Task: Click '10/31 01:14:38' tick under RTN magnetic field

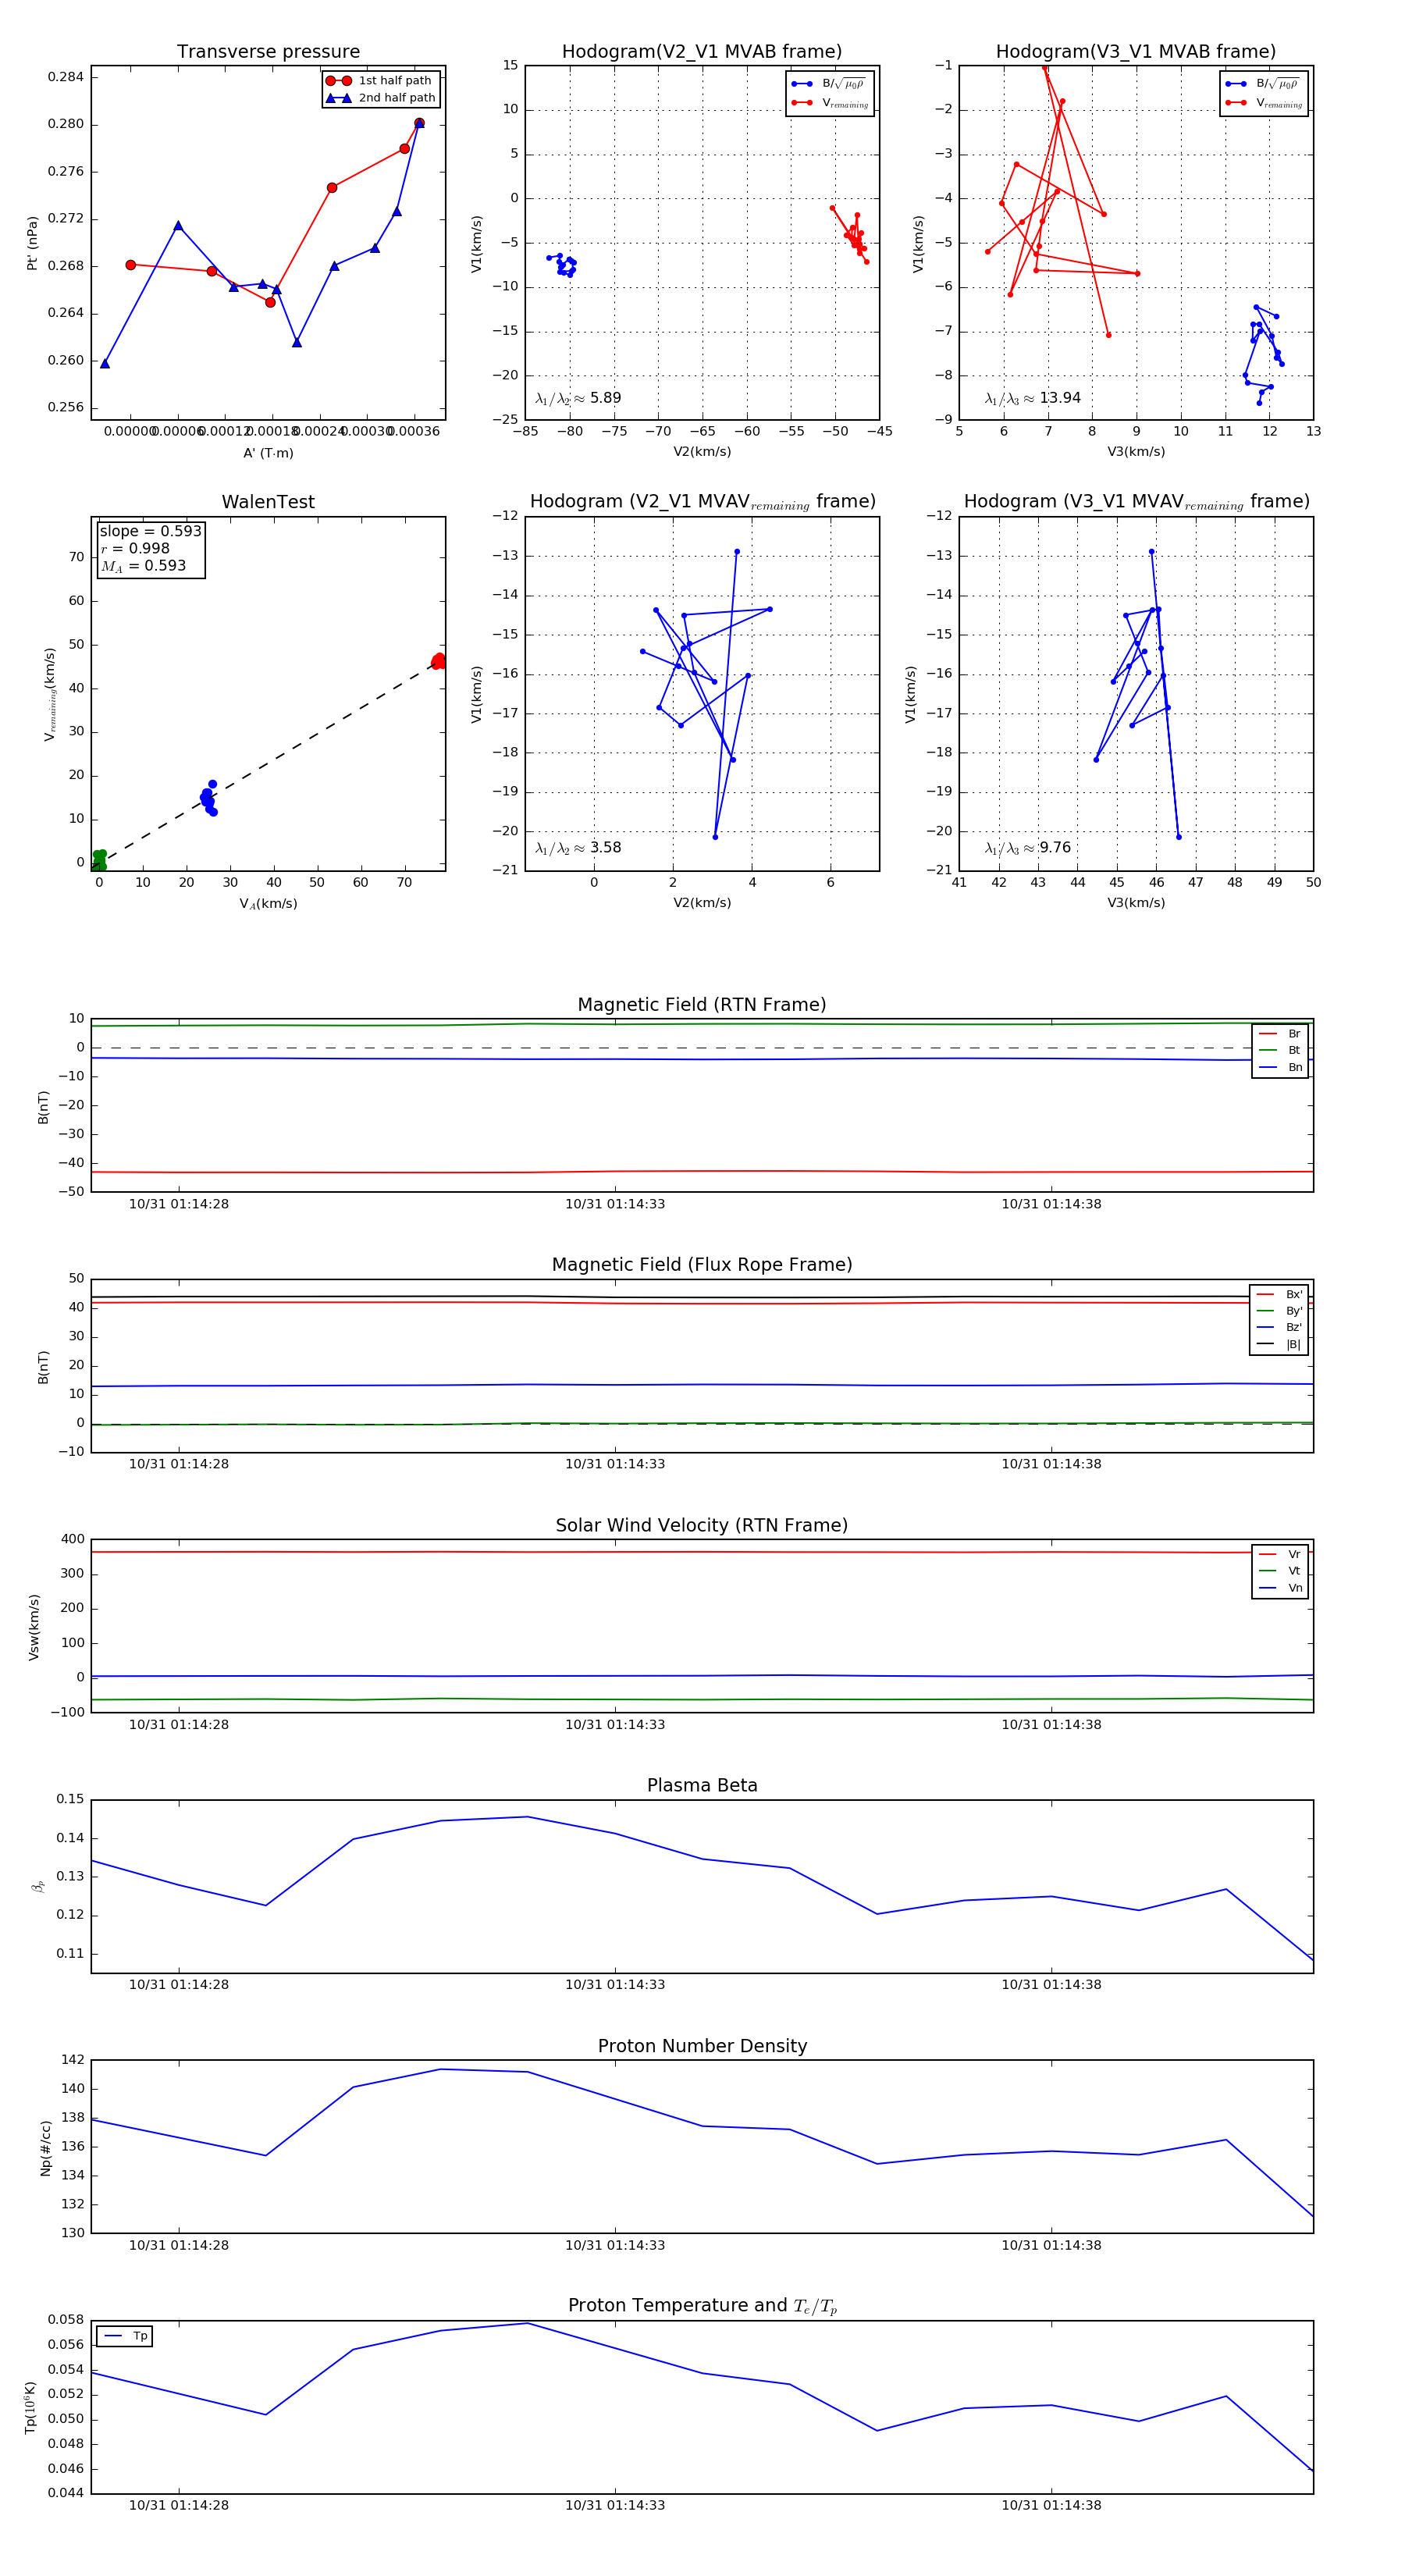Action: click(1051, 1205)
